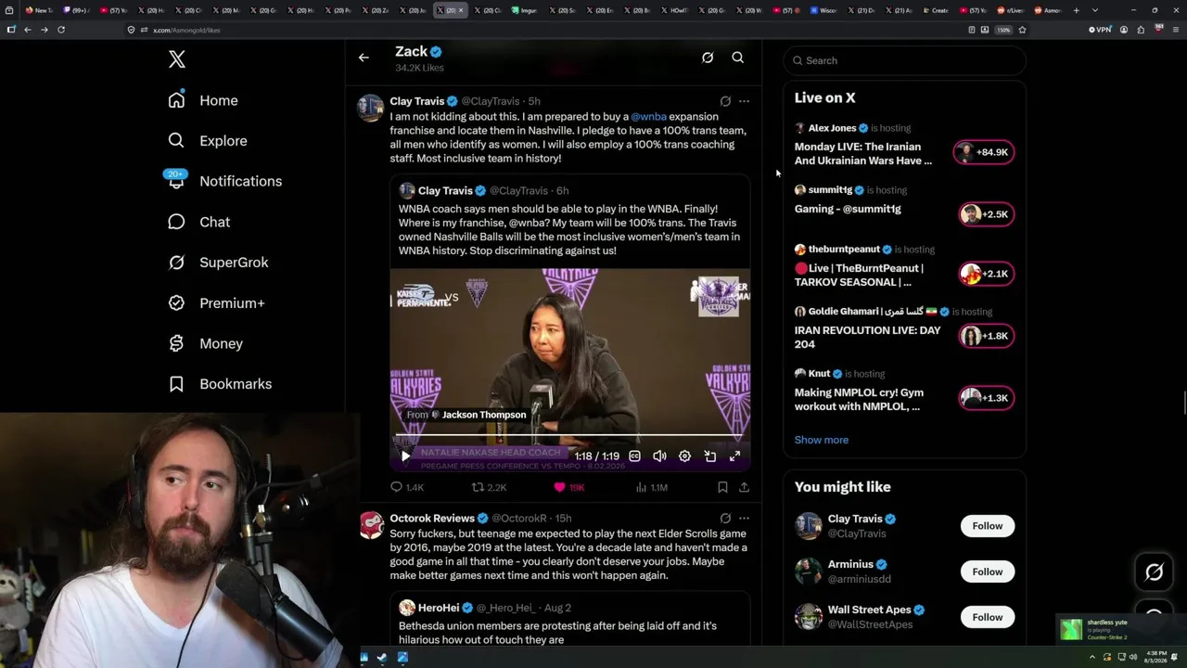1187x668 pixels.
Task: Click the search icon in the Zack header
Action: coord(738,58)
